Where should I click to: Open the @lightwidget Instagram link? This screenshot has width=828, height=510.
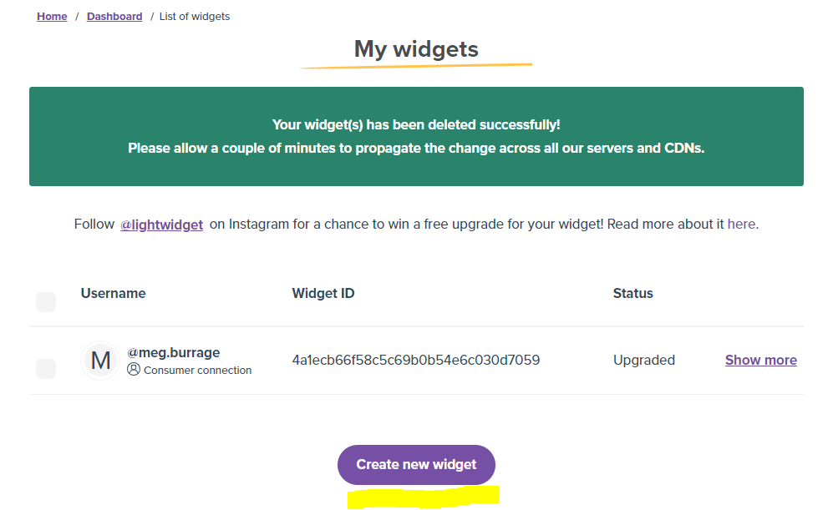point(162,225)
